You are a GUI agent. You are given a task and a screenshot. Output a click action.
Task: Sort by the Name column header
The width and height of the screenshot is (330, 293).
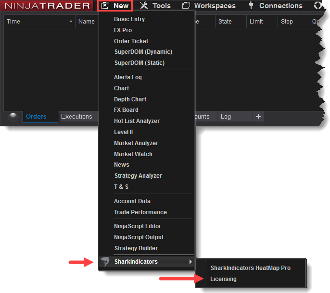coord(87,22)
